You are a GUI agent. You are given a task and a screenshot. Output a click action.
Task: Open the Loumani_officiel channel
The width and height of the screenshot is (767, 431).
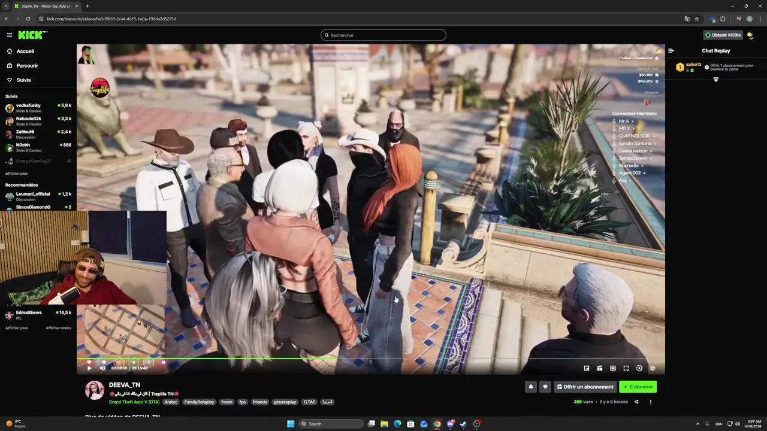pyautogui.click(x=38, y=196)
